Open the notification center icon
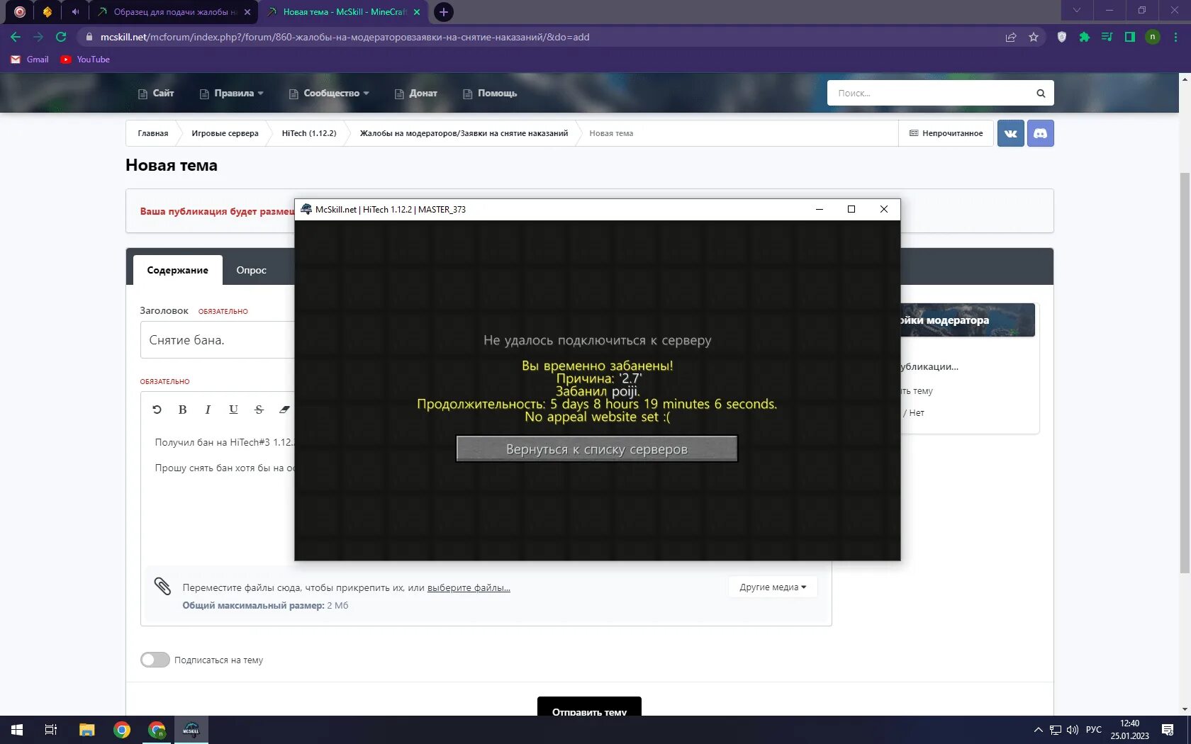 [1168, 730]
